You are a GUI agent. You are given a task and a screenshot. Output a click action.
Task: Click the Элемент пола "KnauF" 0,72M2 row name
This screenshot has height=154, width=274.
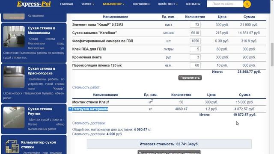point(98,25)
